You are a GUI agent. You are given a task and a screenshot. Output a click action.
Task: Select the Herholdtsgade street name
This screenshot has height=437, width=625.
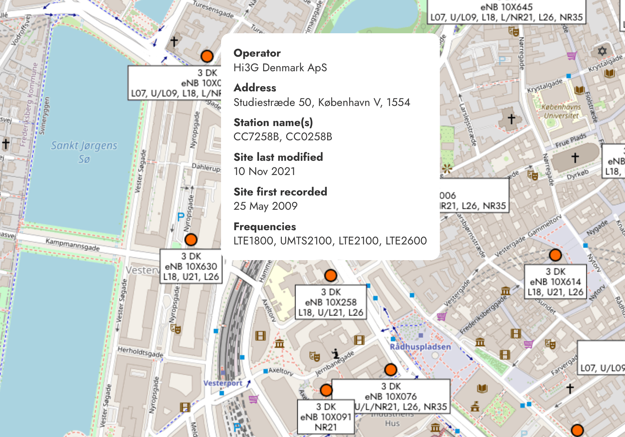(141, 352)
